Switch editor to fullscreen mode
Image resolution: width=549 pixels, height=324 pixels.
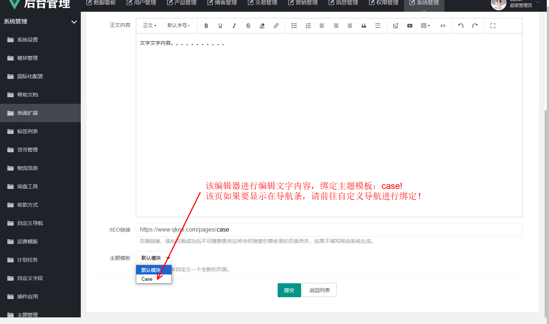point(493,26)
